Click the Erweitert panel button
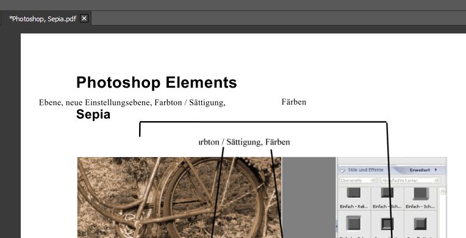Viewport: 466px width, 238px height. pos(420,170)
